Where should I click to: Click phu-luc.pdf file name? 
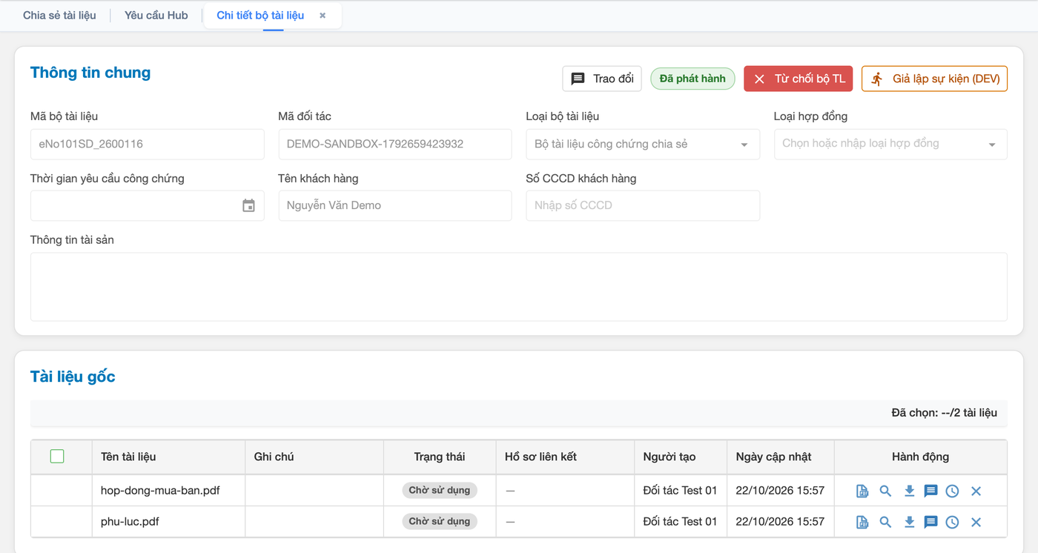click(130, 522)
